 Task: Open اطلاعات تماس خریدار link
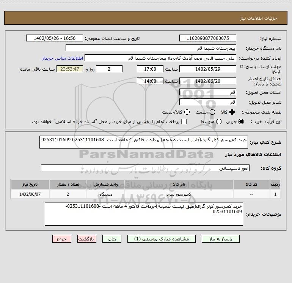[63, 58]
